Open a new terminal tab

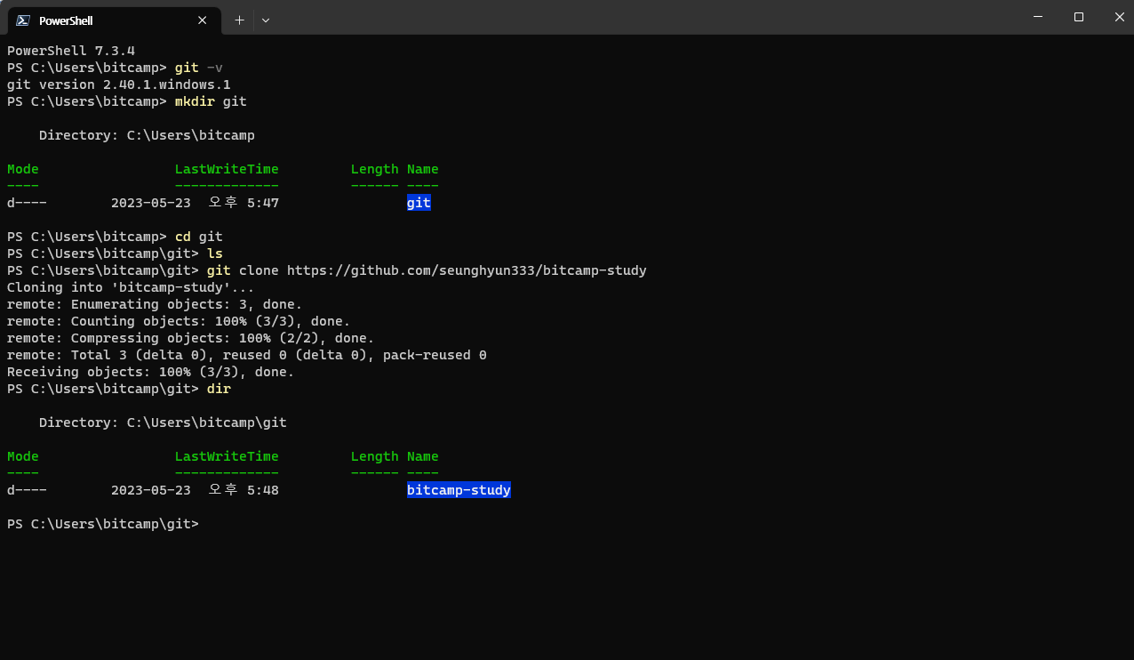click(x=238, y=20)
